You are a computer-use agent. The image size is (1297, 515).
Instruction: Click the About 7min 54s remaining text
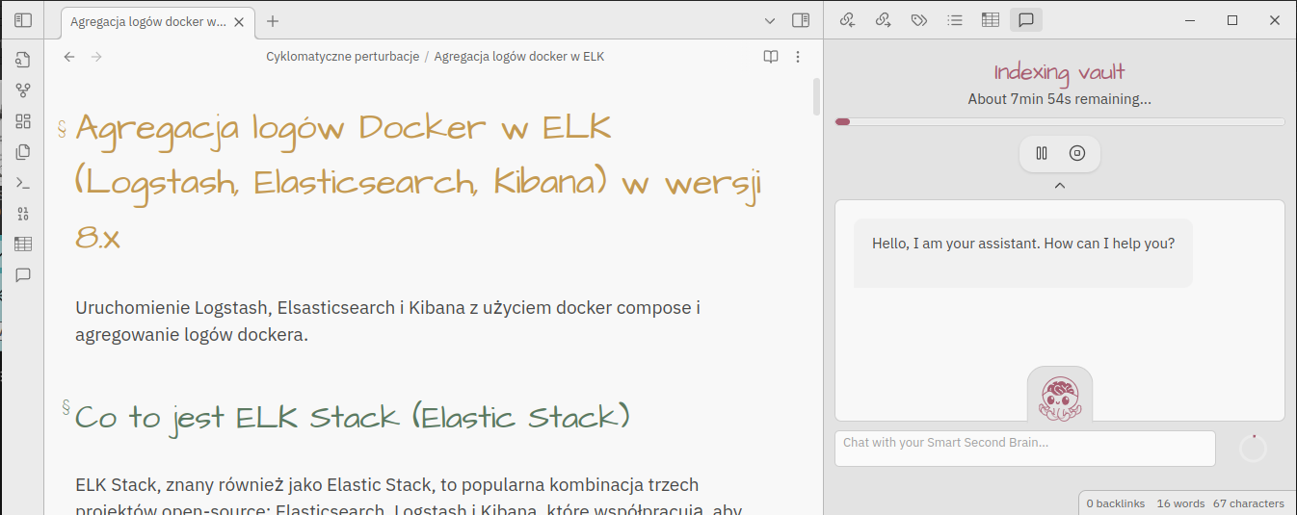point(1060,99)
